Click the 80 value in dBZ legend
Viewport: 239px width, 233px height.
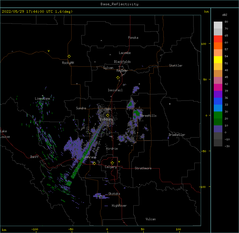point(226,22)
